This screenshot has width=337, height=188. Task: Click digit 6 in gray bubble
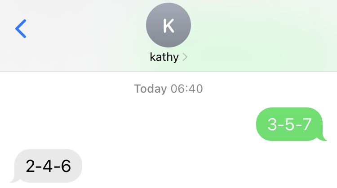(x=66, y=166)
